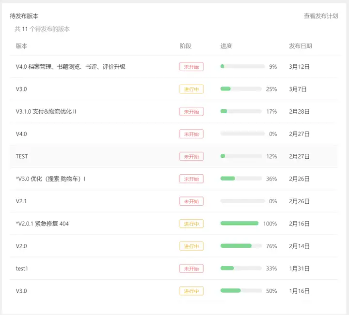Click the 3月12日 release date

(x=299, y=67)
